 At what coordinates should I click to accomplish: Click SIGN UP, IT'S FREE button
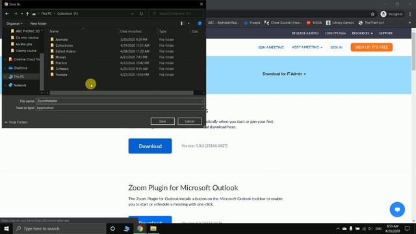pos(371,47)
